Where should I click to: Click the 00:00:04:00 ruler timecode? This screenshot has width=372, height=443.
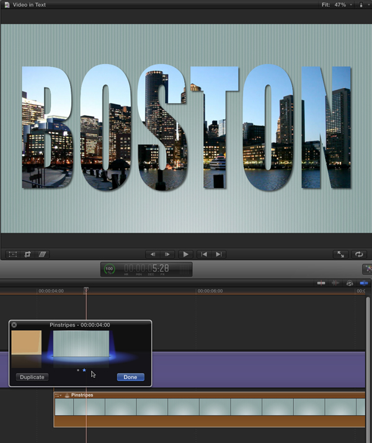click(x=51, y=291)
